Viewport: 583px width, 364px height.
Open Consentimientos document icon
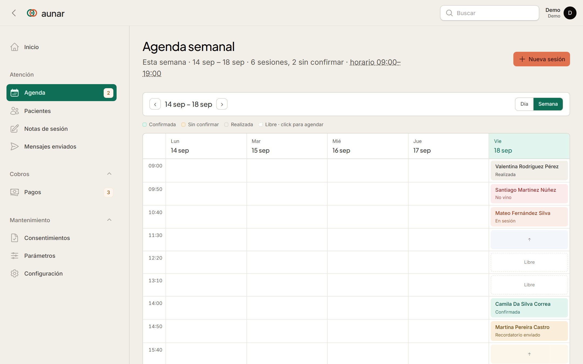click(x=15, y=238)
